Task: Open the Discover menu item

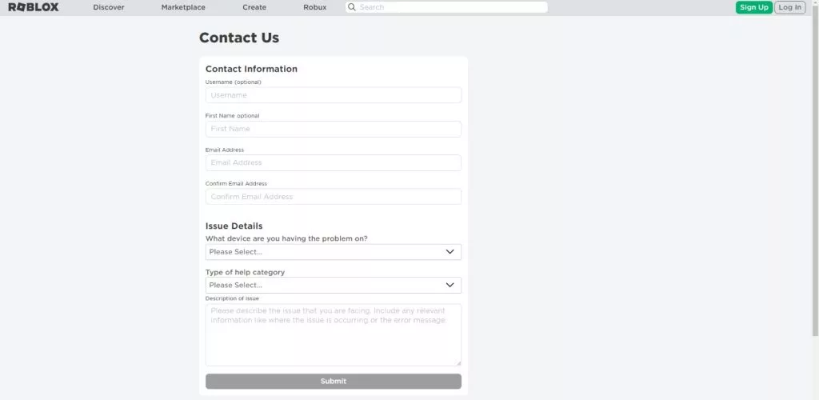Action: [x=109, y=7]
